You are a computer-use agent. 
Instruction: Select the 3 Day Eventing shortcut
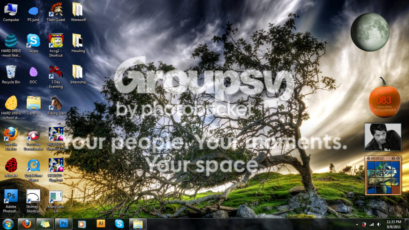tap(56, 77)
